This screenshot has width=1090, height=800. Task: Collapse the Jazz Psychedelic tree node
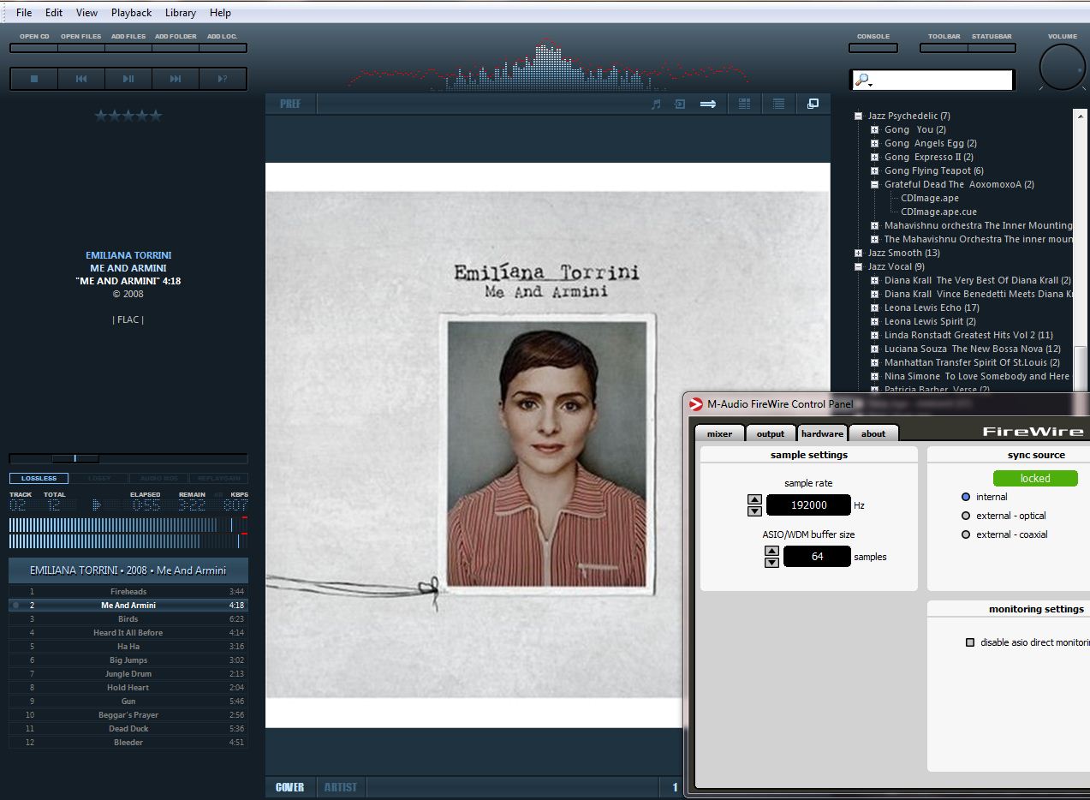click(858, 116)
